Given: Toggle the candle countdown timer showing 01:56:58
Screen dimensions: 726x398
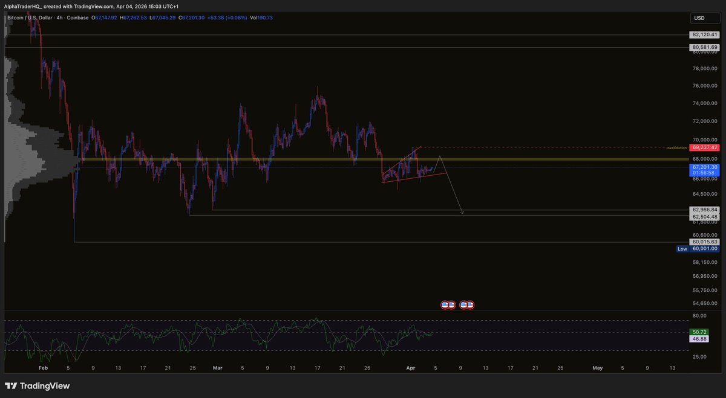Looking at the screenshot, I should click(x=704, y=172).
